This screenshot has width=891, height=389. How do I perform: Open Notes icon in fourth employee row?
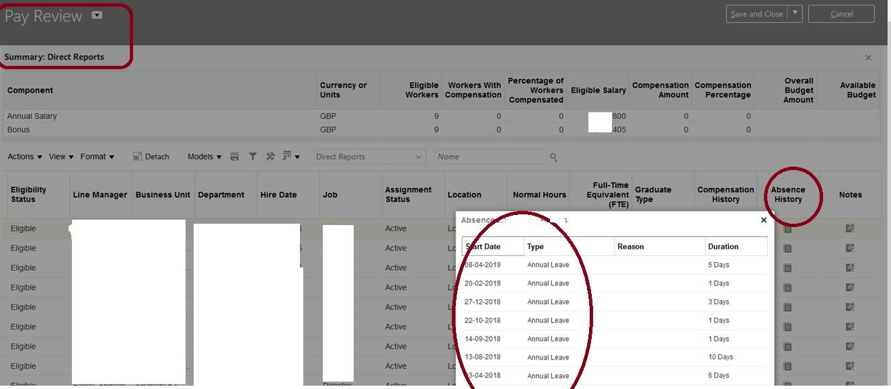[x=850, y=288]
